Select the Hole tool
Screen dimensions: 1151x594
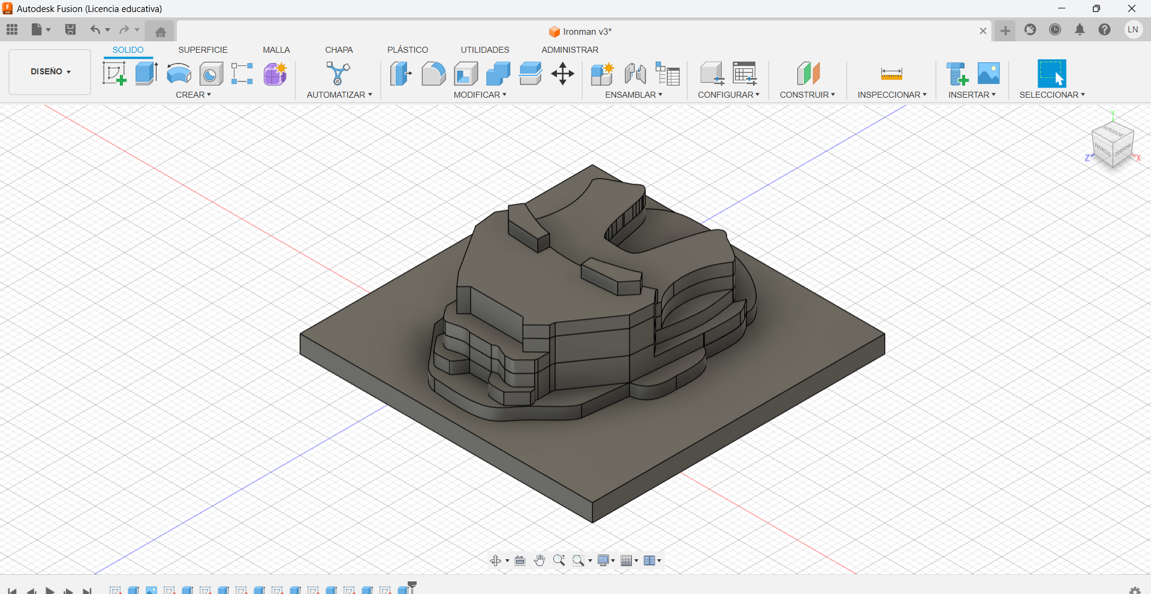point(211,74)
